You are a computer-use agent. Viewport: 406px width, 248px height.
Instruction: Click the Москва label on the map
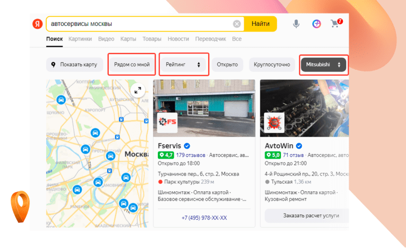pyautogui.click(x=136, y=154)
